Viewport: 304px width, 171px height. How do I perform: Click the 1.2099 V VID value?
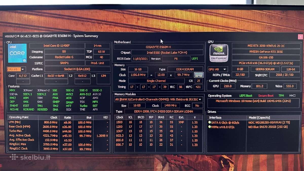102,136
